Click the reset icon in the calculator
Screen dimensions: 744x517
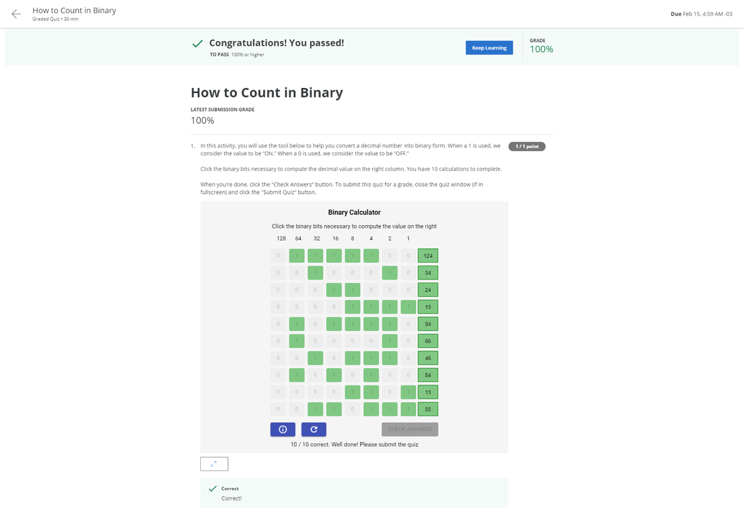coord(313,429)
